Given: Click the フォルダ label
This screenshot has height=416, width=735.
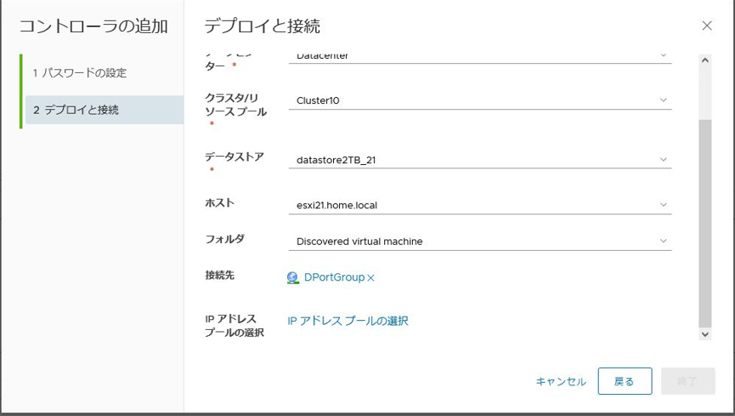Looking at the screenshot, I should click(x=224, y=239).
